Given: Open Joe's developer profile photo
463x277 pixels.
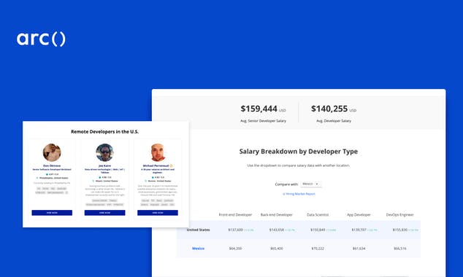Looking at the screenshot, I should click(105, 152).
